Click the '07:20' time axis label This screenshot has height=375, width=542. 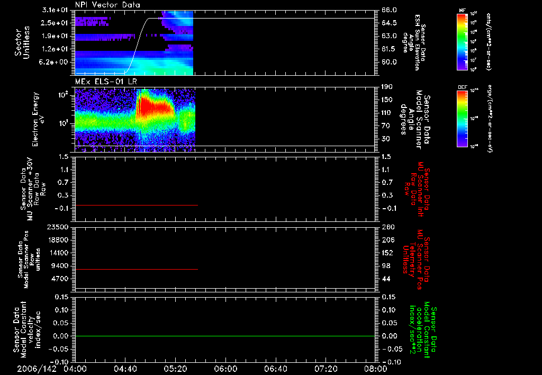pyautogui.click(x=326, y=369)
